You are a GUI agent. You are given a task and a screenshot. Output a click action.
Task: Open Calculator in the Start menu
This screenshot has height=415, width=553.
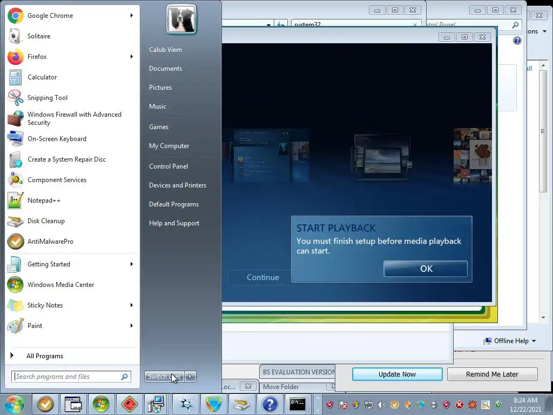[x=72, y=77]
